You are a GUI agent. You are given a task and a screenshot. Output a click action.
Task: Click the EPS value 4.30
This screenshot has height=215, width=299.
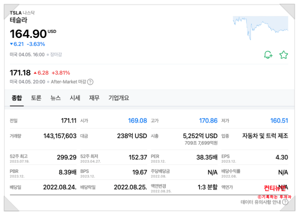(x=282, y=157)
